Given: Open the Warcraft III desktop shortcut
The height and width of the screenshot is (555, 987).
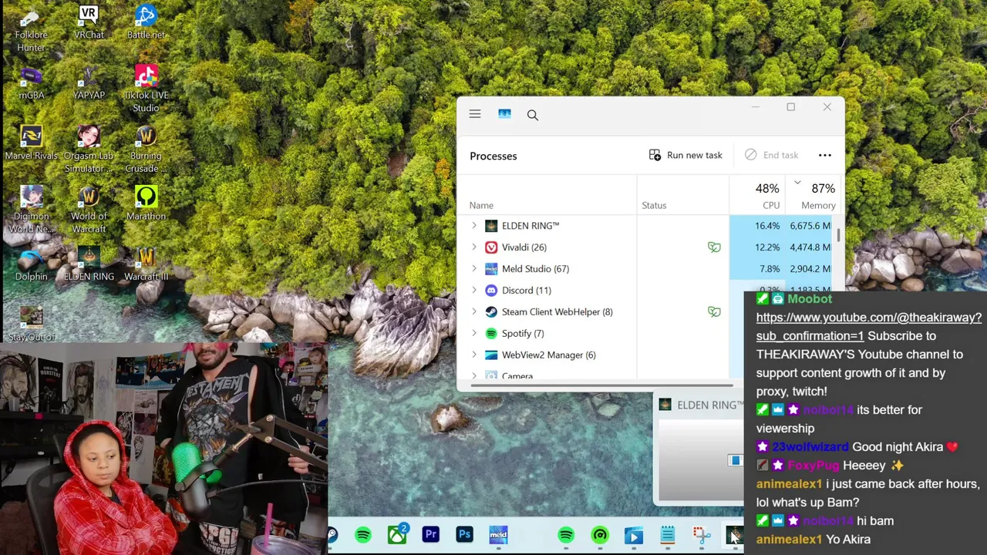Looking at the screenshot, I should tap(146, 264).
